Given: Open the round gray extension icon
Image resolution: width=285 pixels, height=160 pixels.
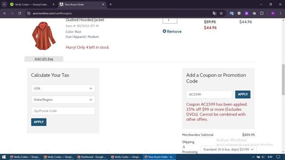Looking at the screenshot, I should [x=239, y=13].
